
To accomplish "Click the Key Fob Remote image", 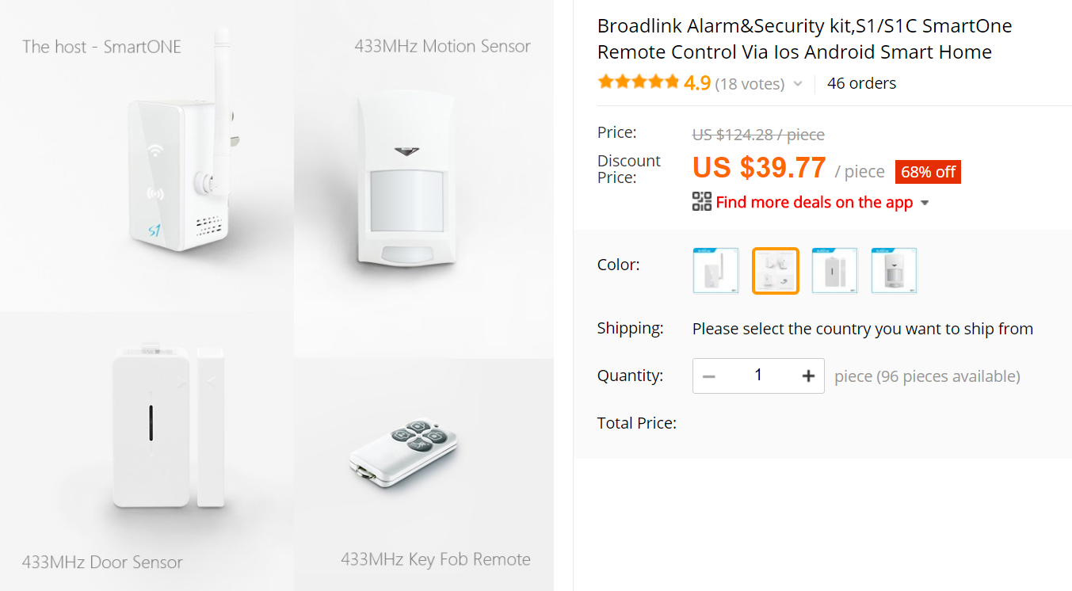I will point(403,452).
